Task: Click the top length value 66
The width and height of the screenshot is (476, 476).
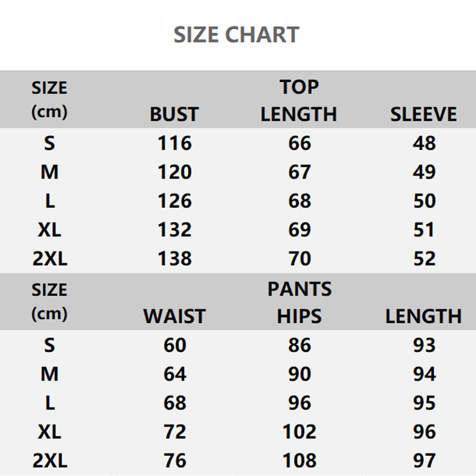Action: (x=299, y=143)
